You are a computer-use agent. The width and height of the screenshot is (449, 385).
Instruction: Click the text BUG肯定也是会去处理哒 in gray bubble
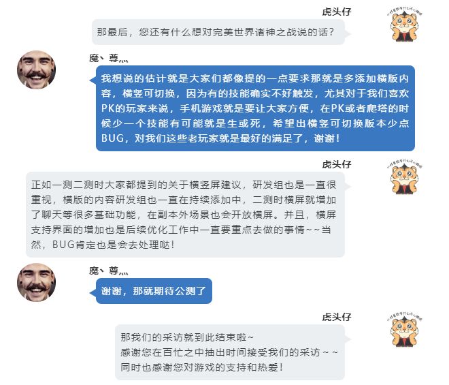coord(112,245)
